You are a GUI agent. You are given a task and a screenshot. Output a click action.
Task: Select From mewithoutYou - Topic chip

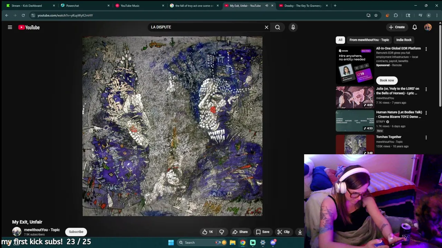(x=369, y=40)
